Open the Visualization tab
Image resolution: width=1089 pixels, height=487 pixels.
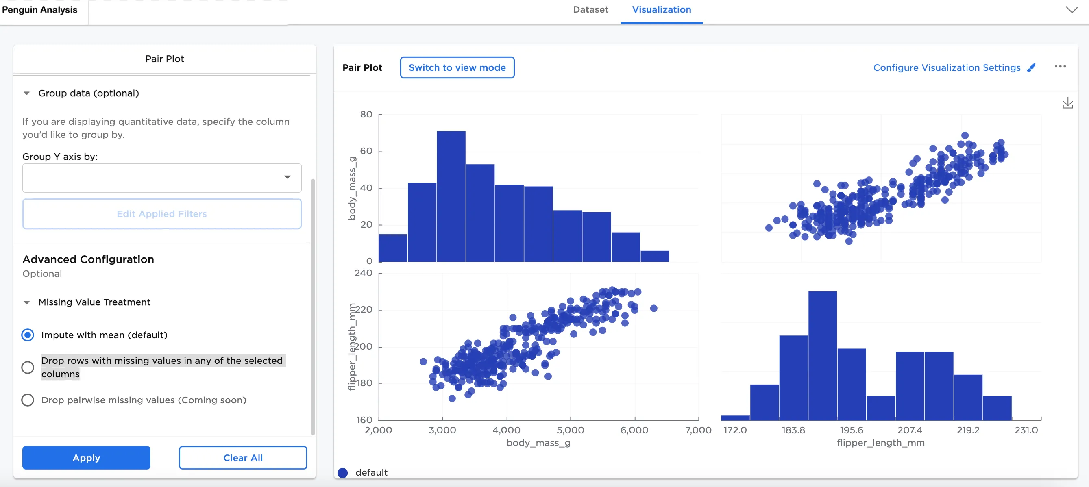click(x=661, y=10)
